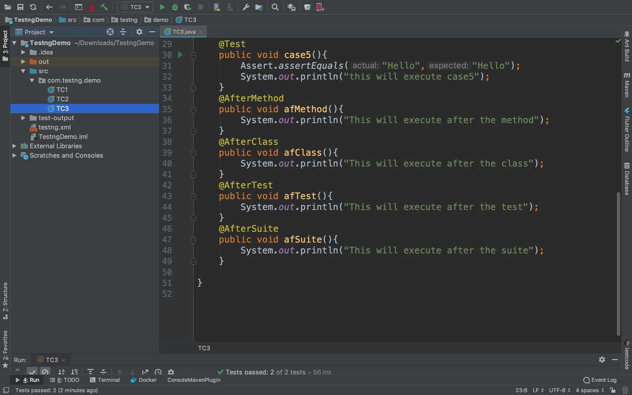Image resolution: width=632 pixels, height=395 pixels.
Task: Click the tool window quick-access corner icon
Action: click(5, 390)
